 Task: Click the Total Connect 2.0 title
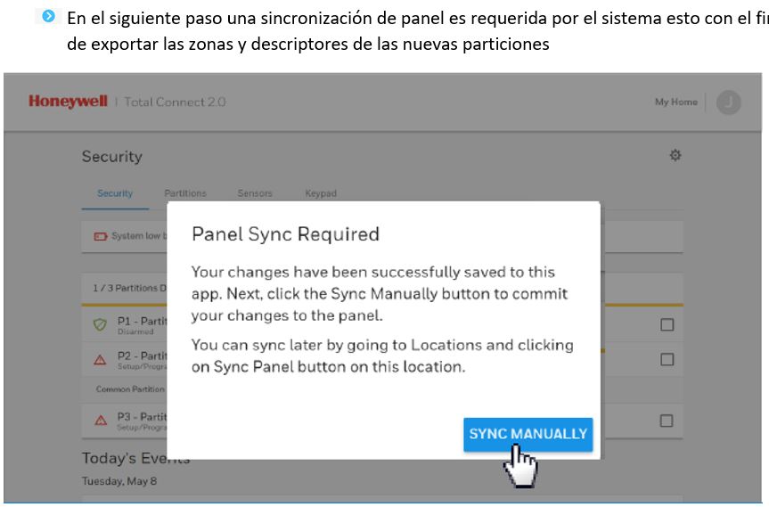(175, 102)
